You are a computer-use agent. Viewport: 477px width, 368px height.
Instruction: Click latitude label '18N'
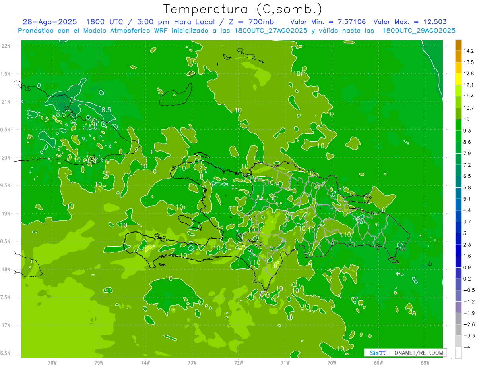6,269
